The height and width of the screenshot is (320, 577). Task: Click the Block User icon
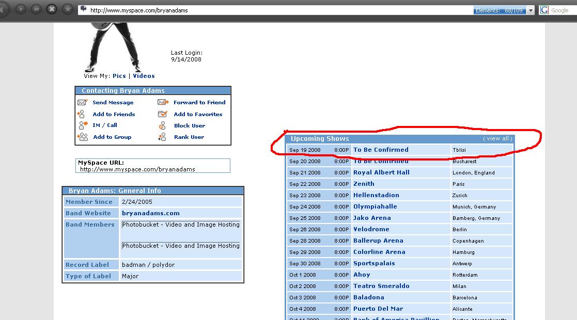pos(163,126)
